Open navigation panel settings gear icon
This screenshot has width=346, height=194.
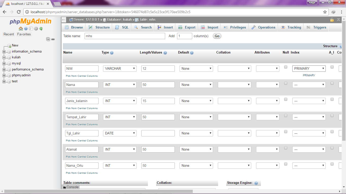click(36, 29)
